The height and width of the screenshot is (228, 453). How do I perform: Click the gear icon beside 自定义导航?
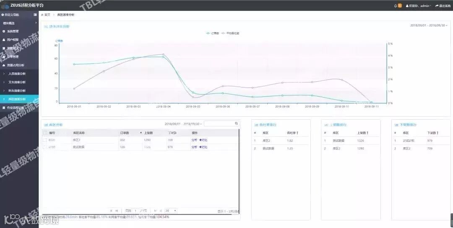(3, 15)
